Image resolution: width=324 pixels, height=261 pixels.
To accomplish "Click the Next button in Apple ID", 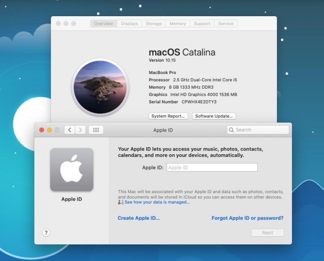I will coord(268,233).
